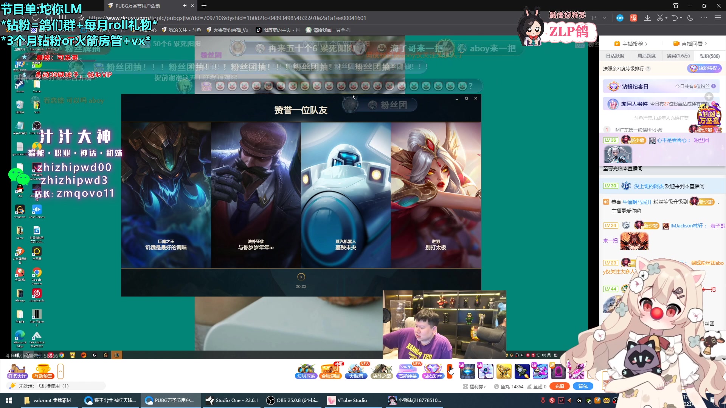
Task: Open the three-dot more tools menu
Action: [704, 18]
